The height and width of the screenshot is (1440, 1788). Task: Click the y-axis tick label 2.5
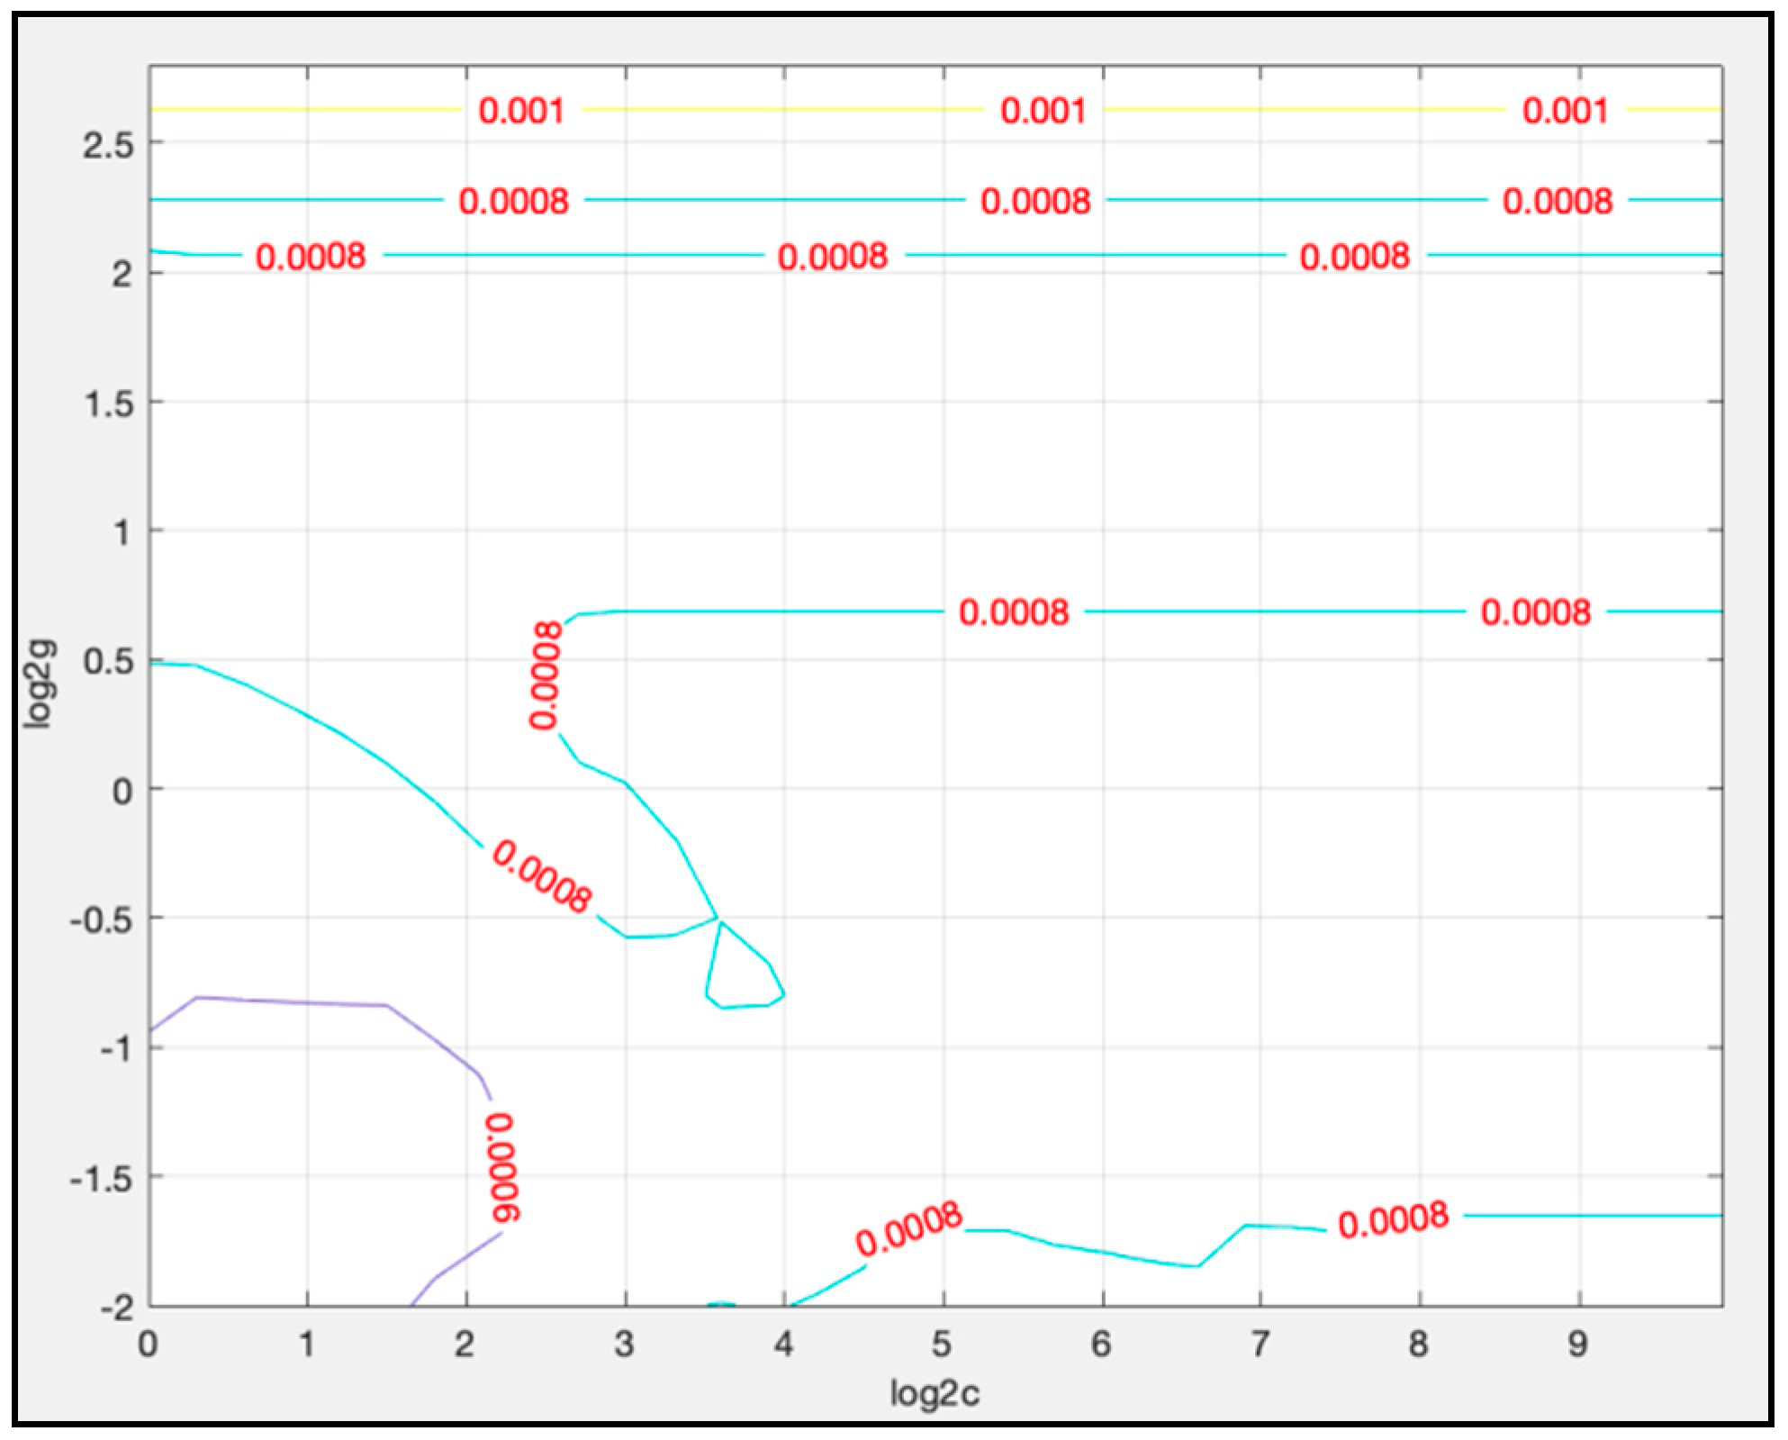[x=108, y=145]
